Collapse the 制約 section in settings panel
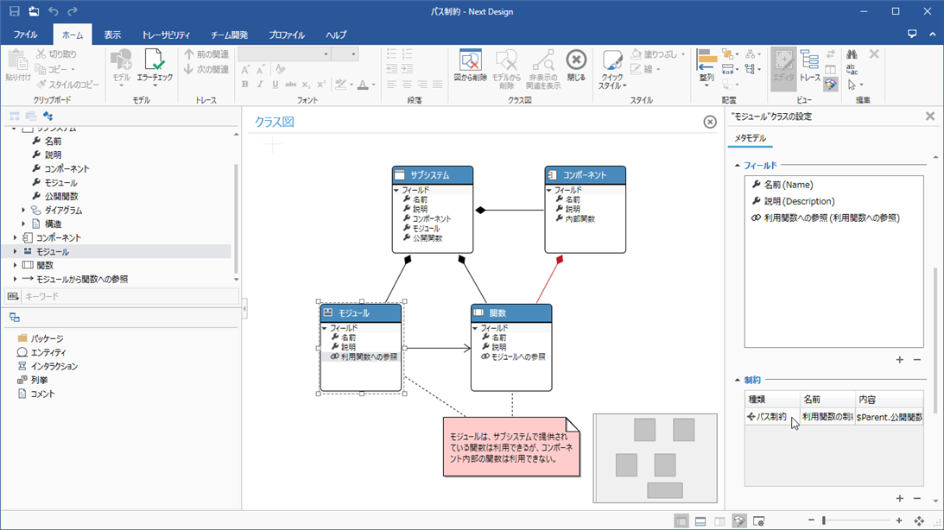The height and width of the screenshot is (530, 944). pos(737,380)
